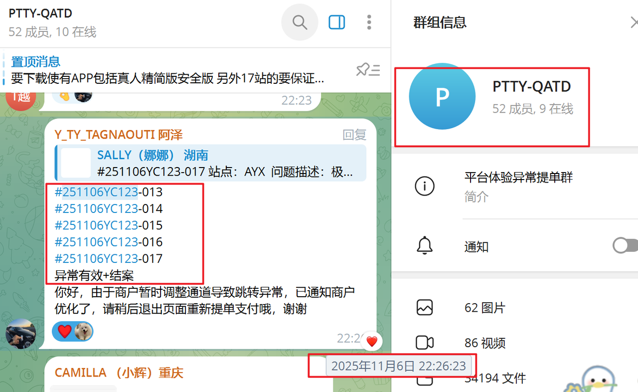
Task: Click the 52 成员, 9 在线 member count
Action: (x=533, y=109)
